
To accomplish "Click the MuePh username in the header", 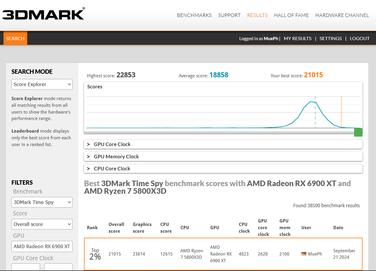I will point(271,39).
